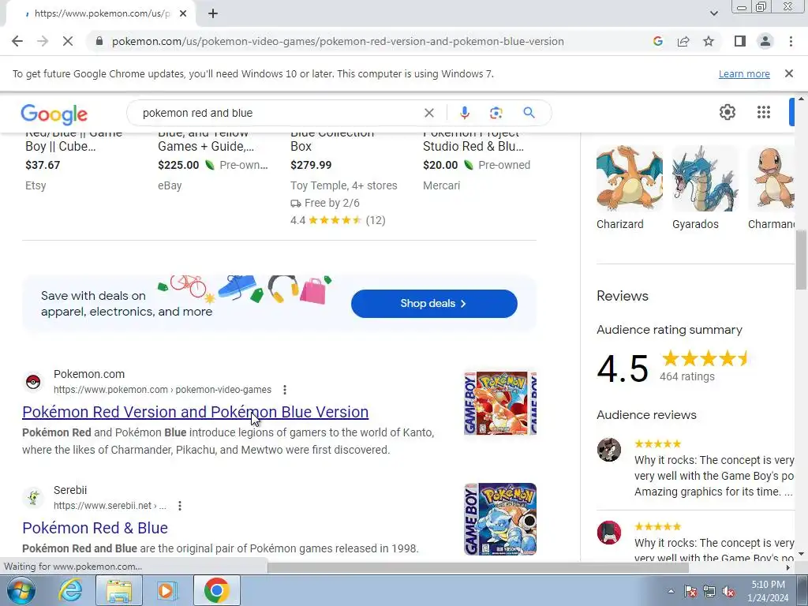Select the Gyarados character image
The height and width of the screenshot is (606, 808).
pos(705,179)
